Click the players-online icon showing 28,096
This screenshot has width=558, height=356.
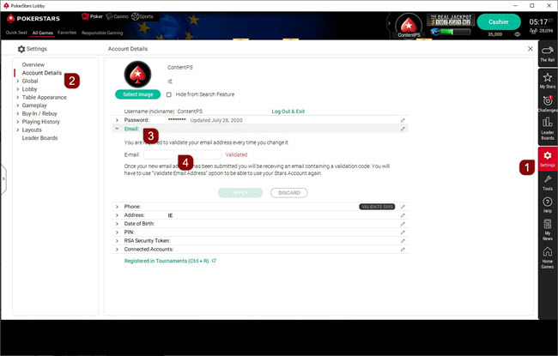533,31
